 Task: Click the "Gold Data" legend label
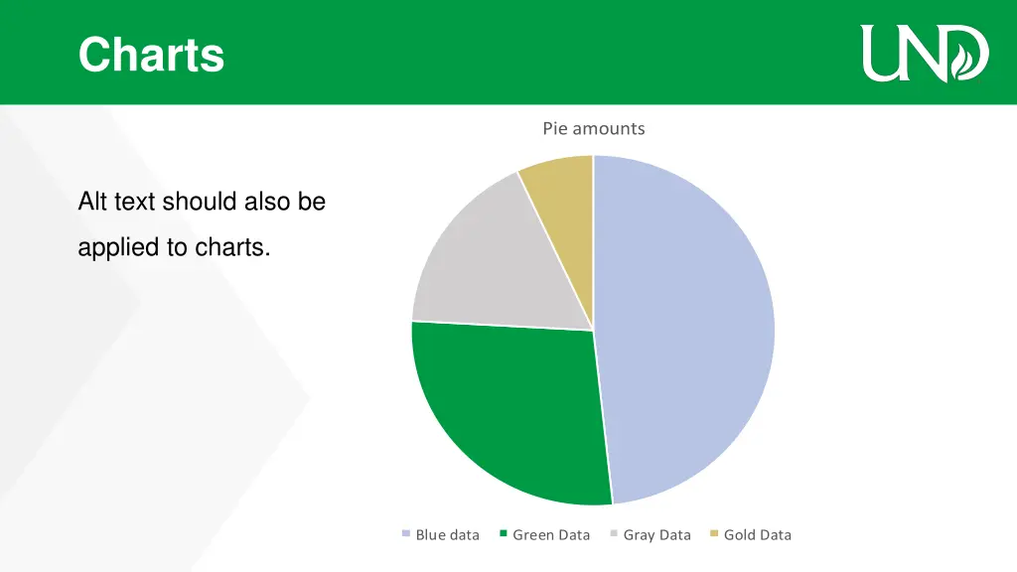coord(758,535)
